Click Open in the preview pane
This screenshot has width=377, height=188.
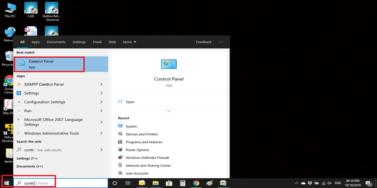[130, 102]
